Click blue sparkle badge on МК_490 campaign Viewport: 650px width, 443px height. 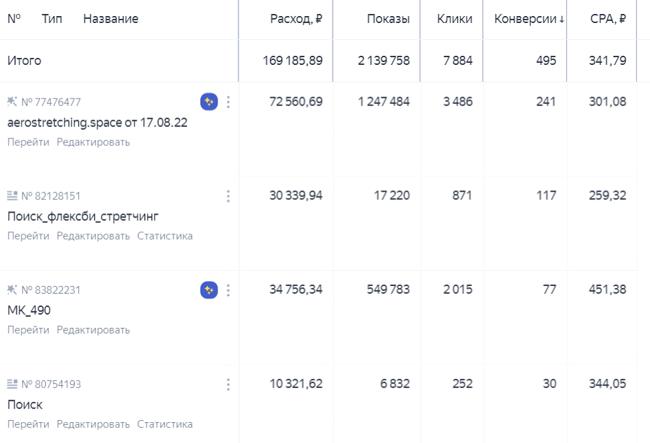pyautogui.click(x=209, y=290)
